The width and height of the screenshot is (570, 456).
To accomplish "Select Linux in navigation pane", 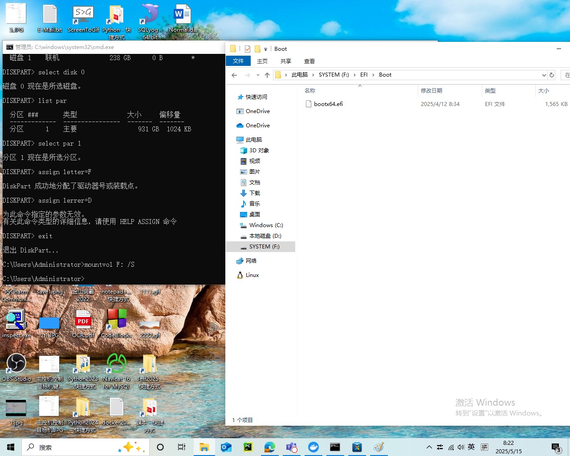I will tap(252, 275).
